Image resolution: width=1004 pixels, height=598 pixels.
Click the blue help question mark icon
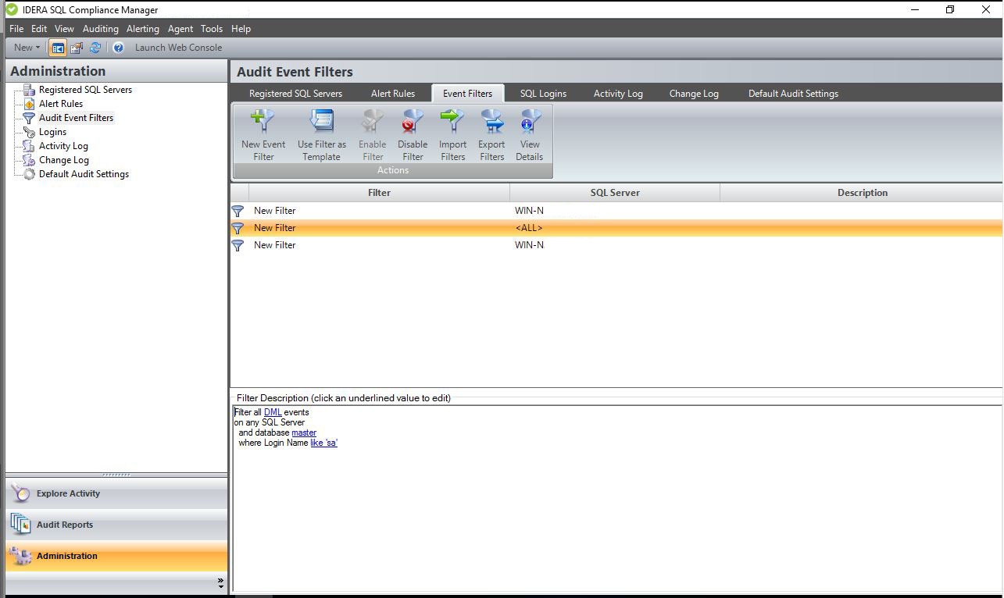pos(118,48)
